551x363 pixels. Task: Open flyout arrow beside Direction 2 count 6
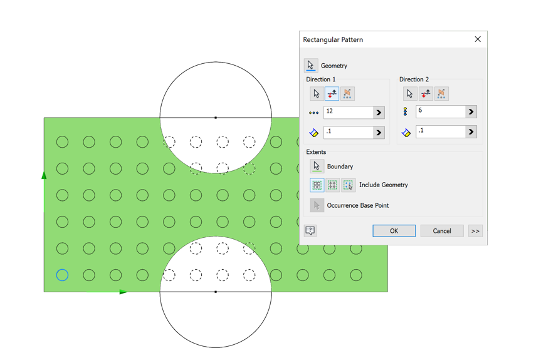coord(471,112)
